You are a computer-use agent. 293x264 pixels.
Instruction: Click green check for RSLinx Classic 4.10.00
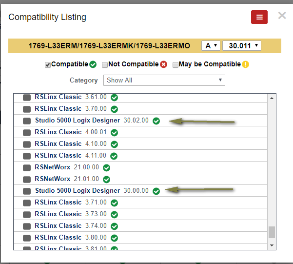point(114,144)
